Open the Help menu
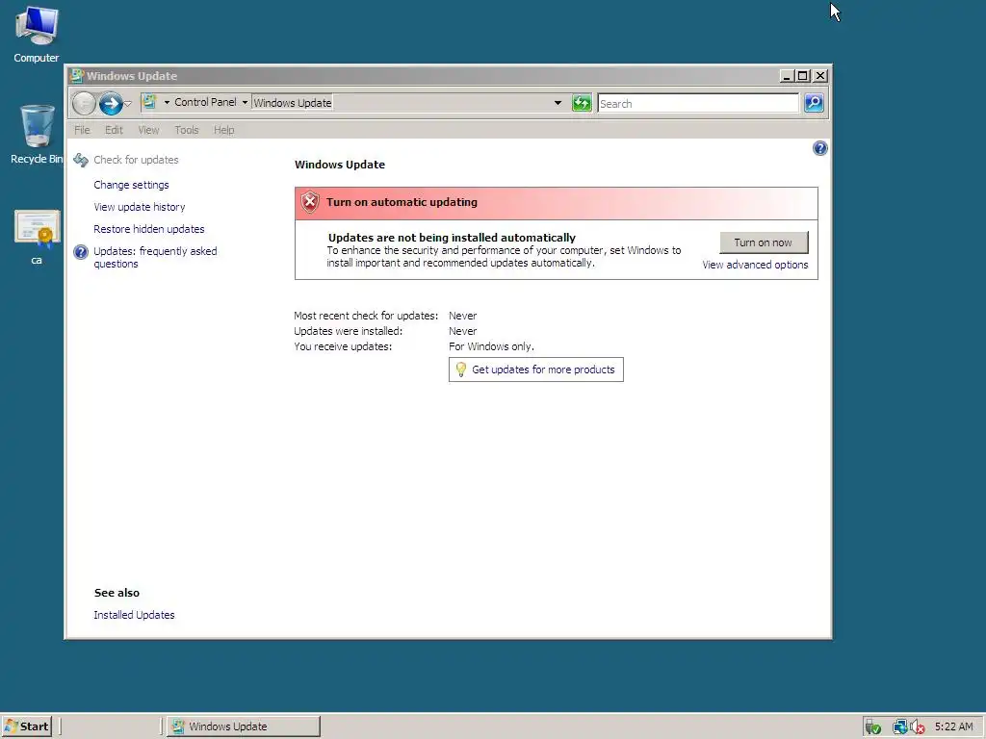The height and width of the screenshot is (739, 986). click(x=223, y=130)
